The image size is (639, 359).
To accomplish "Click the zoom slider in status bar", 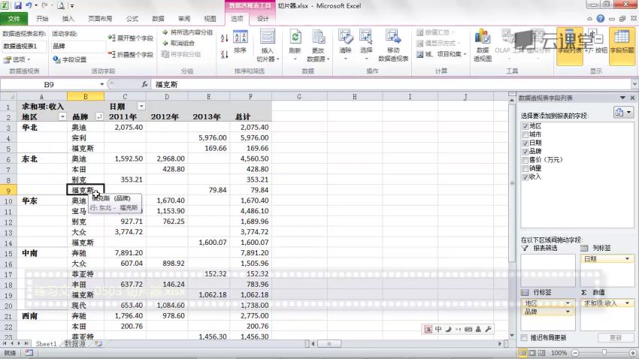I will coord(599,353).
